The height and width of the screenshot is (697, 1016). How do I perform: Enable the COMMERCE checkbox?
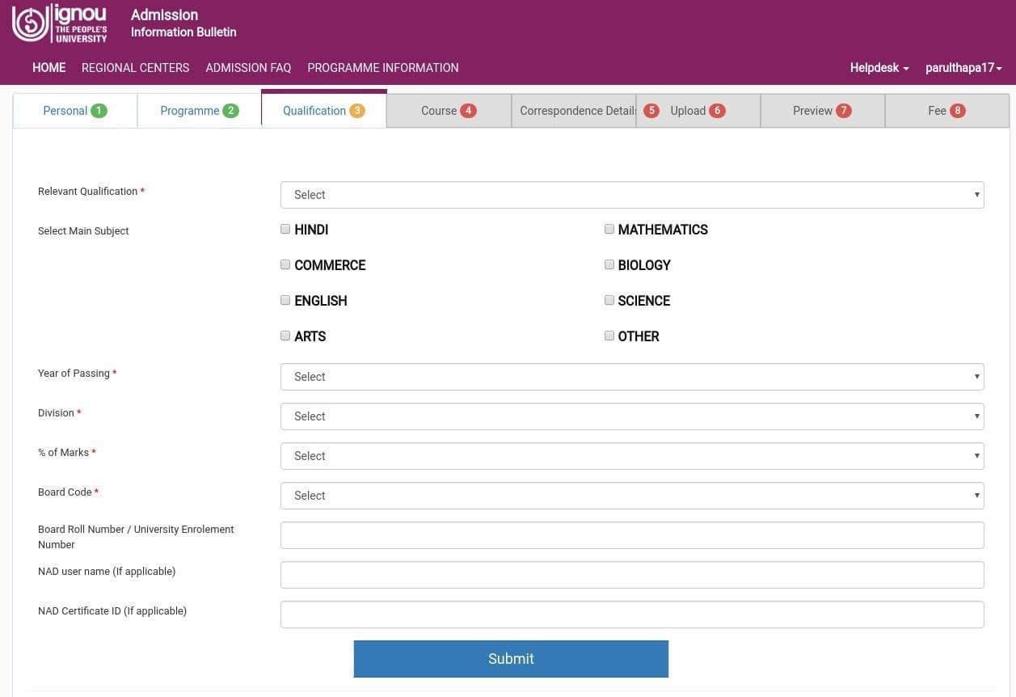coord(285,264)
